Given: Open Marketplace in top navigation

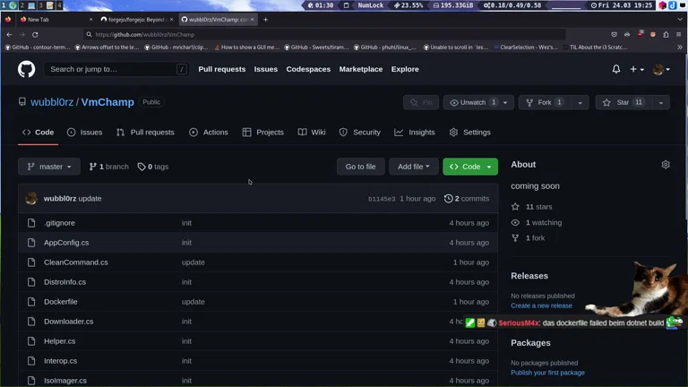Looking at the screenshot, I should pyautogui.click(x=361, y=69).
